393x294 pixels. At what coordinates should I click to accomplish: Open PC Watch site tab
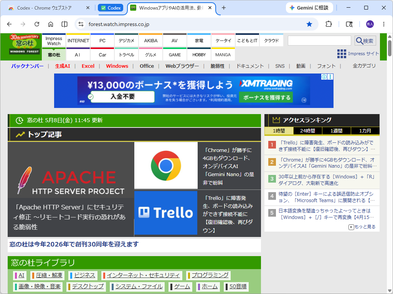pos(102,40)
